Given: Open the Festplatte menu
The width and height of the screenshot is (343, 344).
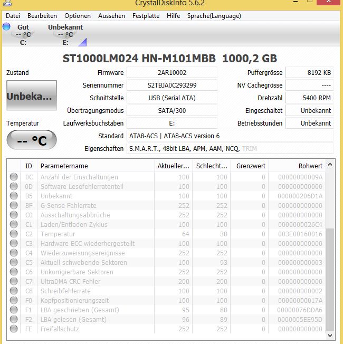Looking at the screenshot, I should click(146, 16).
